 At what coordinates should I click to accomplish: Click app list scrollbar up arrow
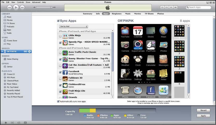(113, 31)
